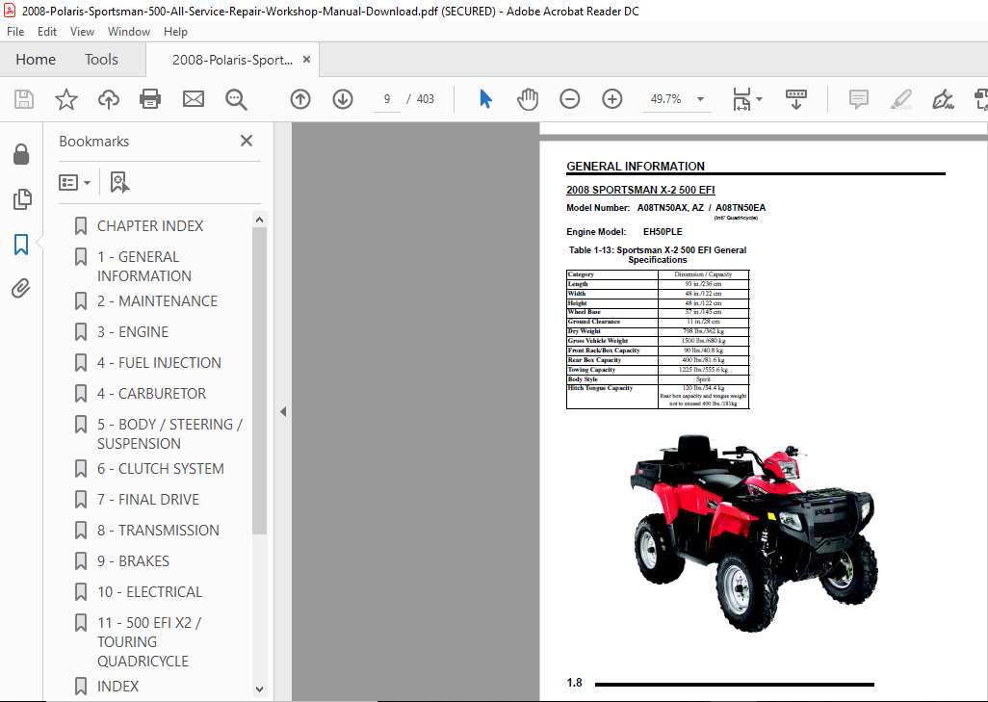Switch to the Home tab
The height and width of the screenshot is (702, 988).
[x=36, y=60]
